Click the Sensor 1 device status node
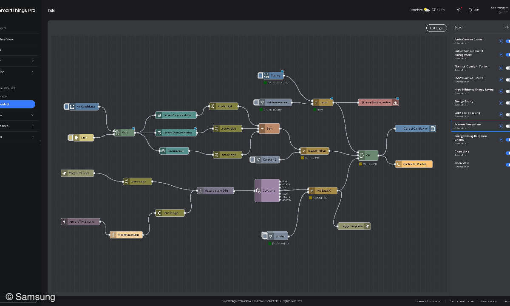510x306 pixels. point(176,115)
